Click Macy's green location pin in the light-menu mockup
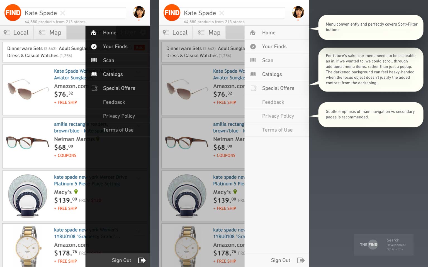Screen dimensions: 428x267 [x=235, y=192]
